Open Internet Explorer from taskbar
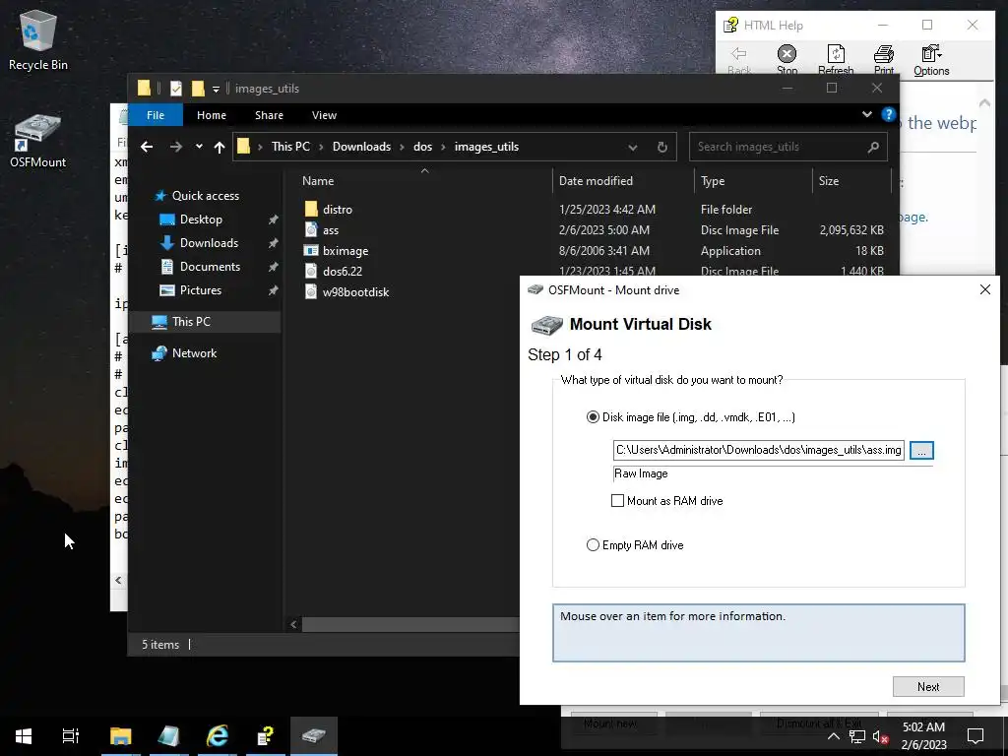 point(218,736)
